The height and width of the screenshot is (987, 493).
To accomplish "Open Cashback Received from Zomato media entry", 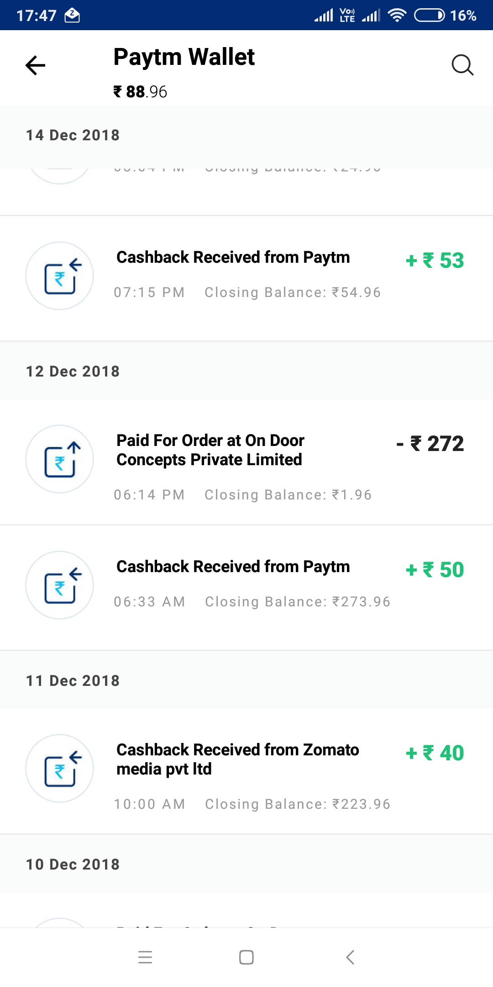I will pyautogui.click(x=246, y=771).
